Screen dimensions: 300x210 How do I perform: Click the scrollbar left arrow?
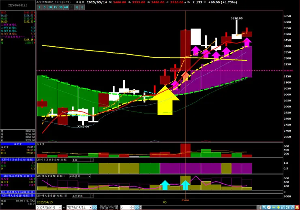click(141, 207)
